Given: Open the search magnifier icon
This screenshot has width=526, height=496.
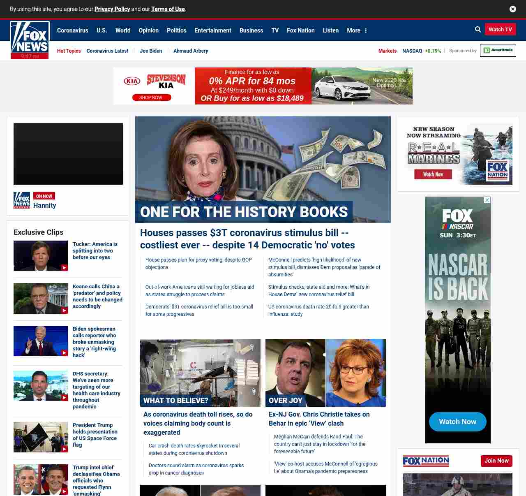Looking at the screenshot, I should (x=478, y=30).
